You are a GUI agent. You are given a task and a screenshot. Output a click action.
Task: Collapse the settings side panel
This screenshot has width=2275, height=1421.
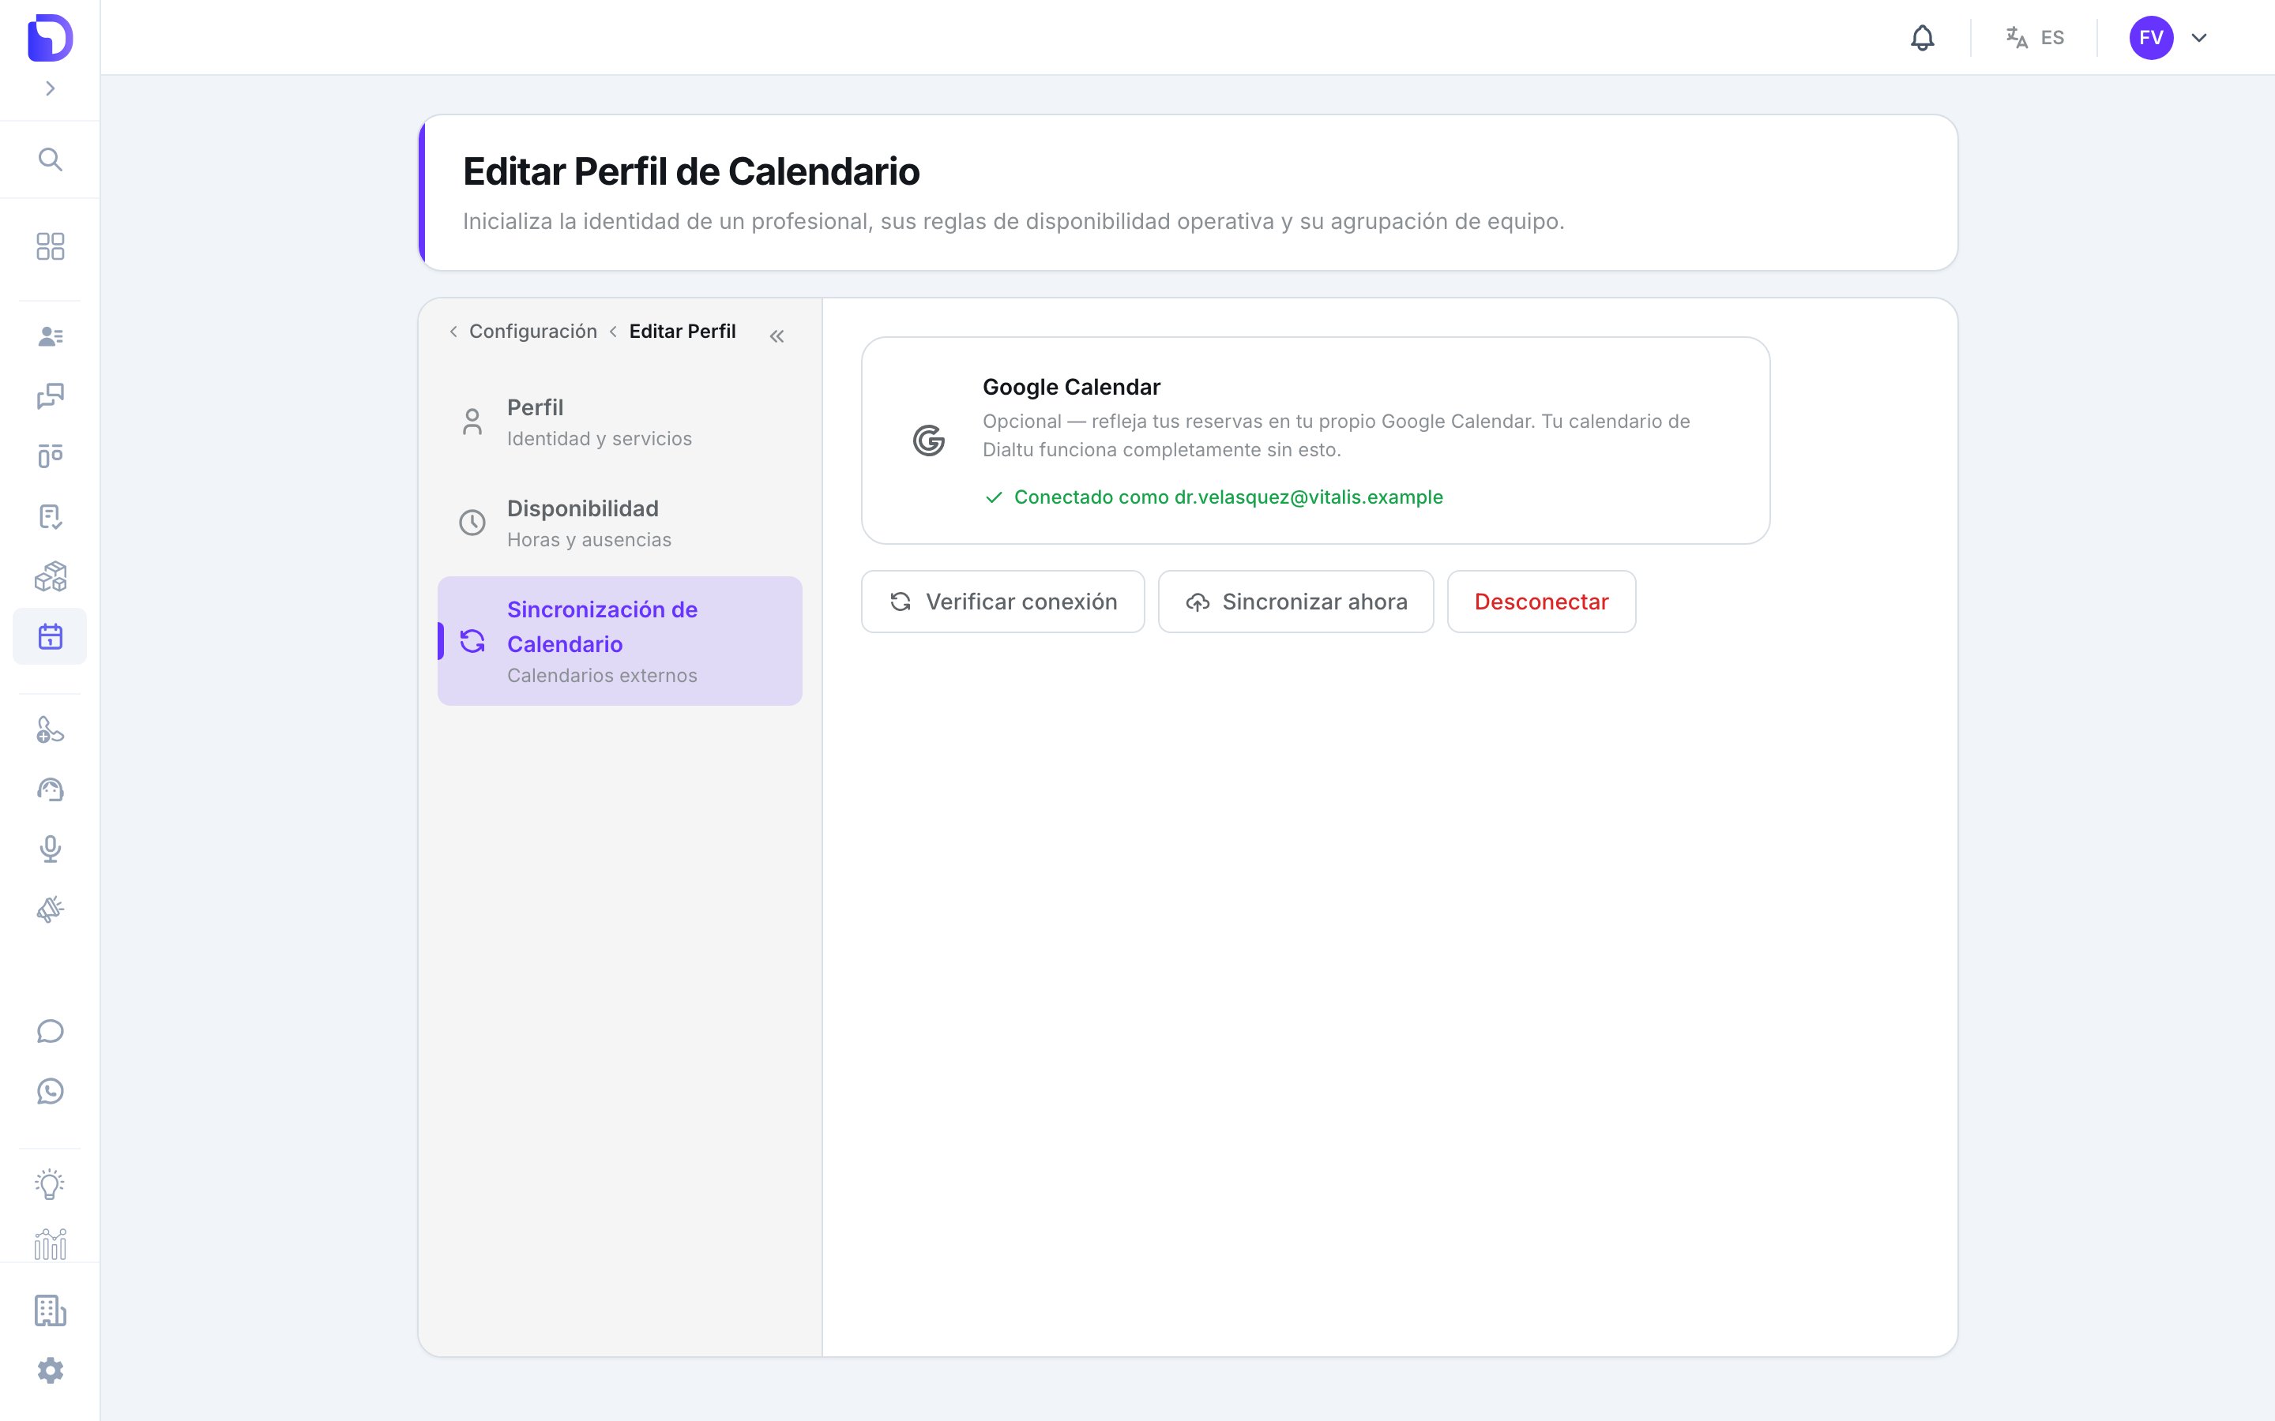pyautogui.click(x=777, y=336)
